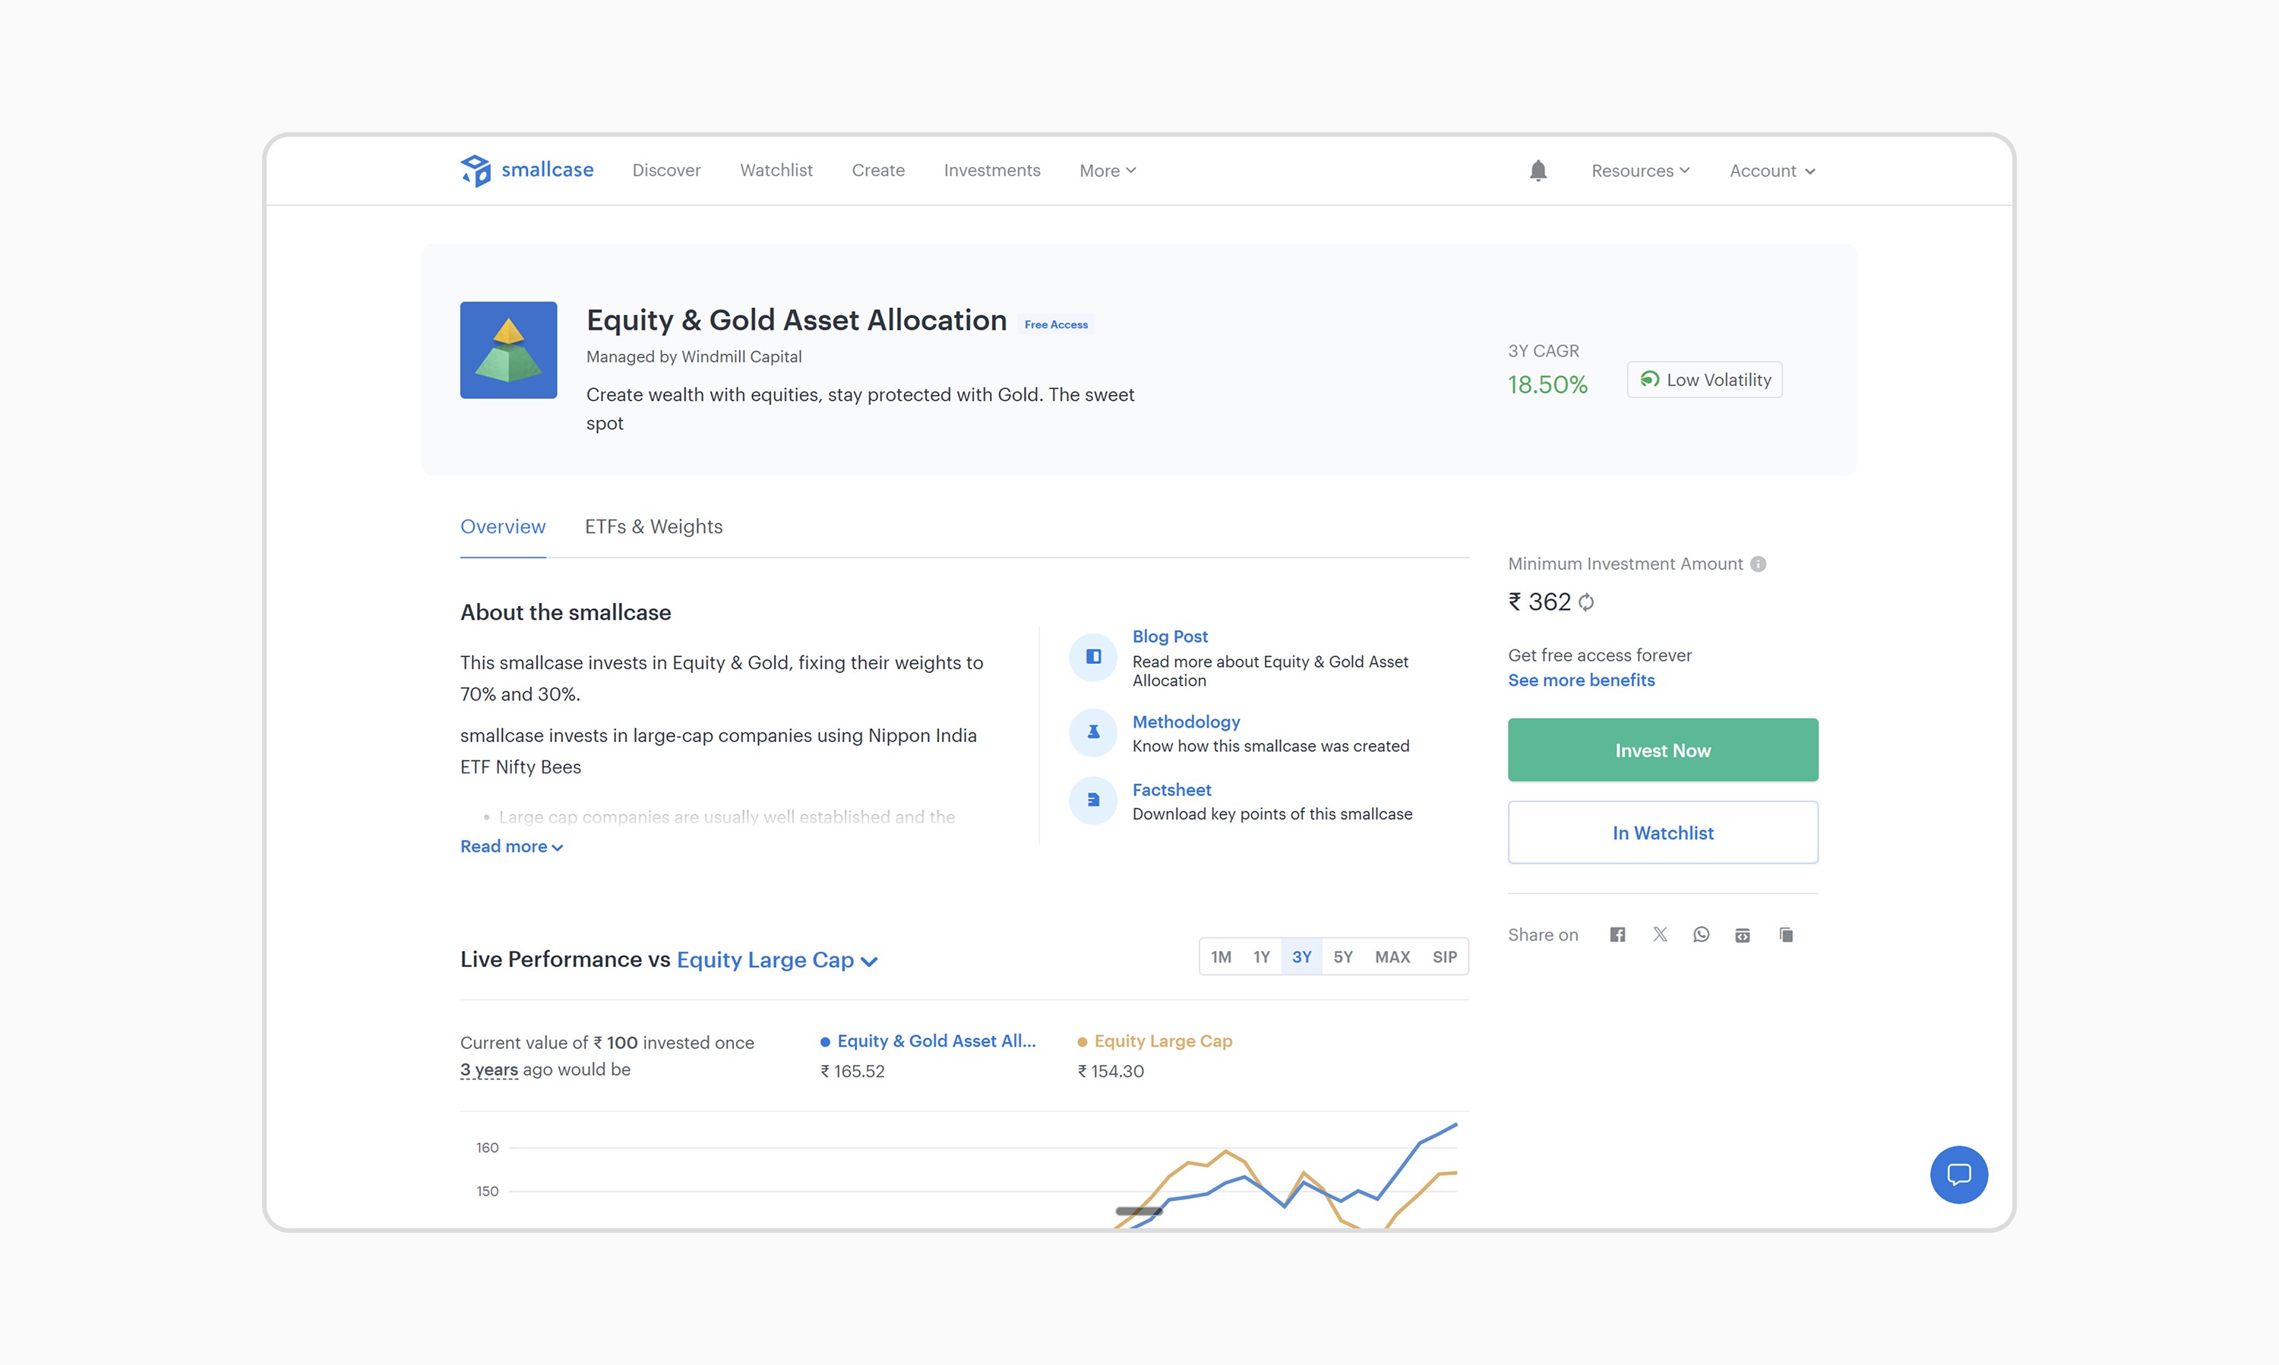This screenshot has width=2279, height=1365.
Task: Open the chat support bubble
Action: tap(1959, 1174)
